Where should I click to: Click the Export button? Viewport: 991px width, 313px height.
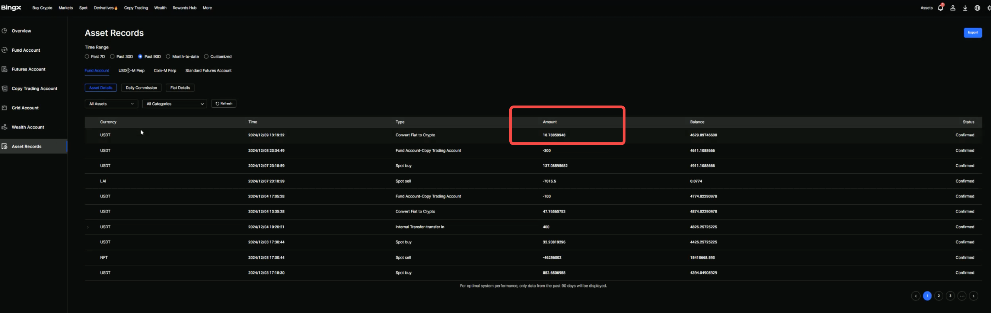[x=972, y=33]
